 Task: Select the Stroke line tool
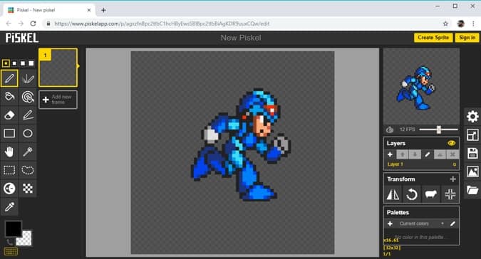click(28, 115)
